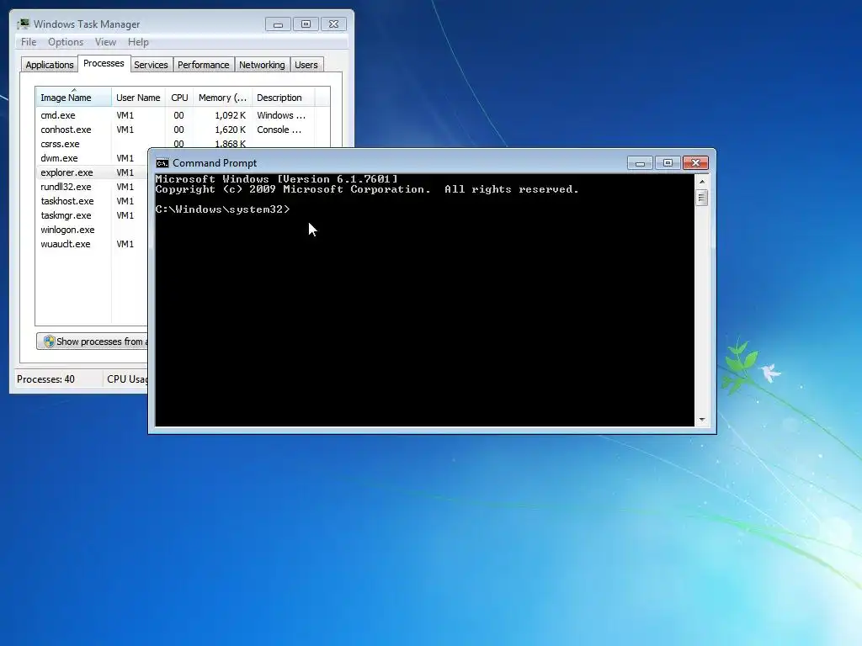Screen dimensions: 862x646
Task: Select the conhost.exe process row
Action: (183, 130)
